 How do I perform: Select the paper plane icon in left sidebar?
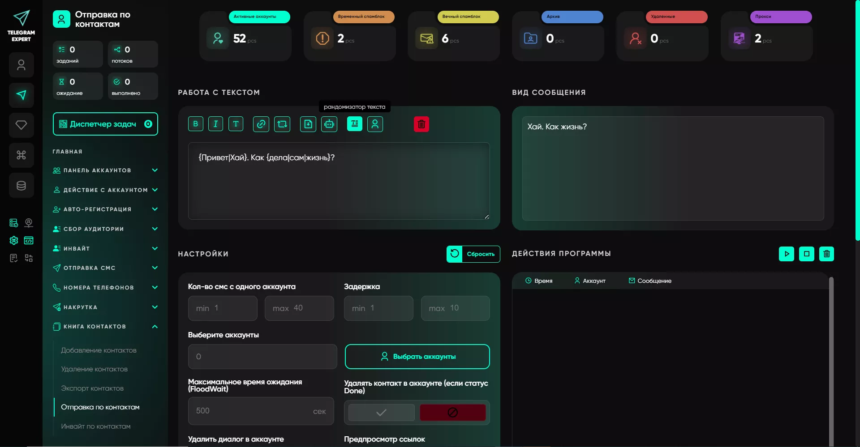point(21,95)
